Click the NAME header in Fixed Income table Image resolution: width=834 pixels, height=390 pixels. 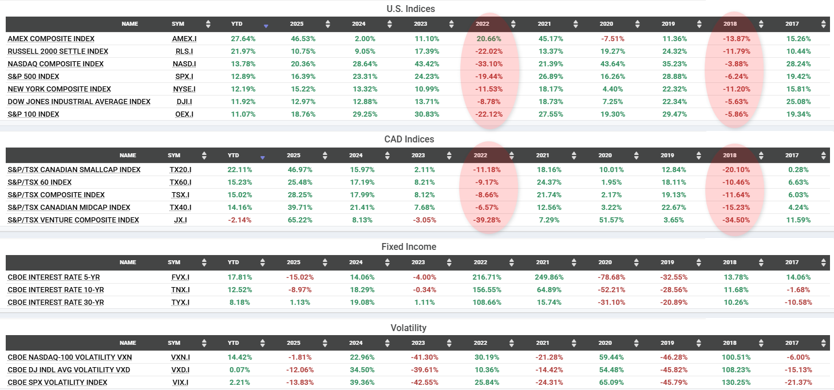click(128, 262)
